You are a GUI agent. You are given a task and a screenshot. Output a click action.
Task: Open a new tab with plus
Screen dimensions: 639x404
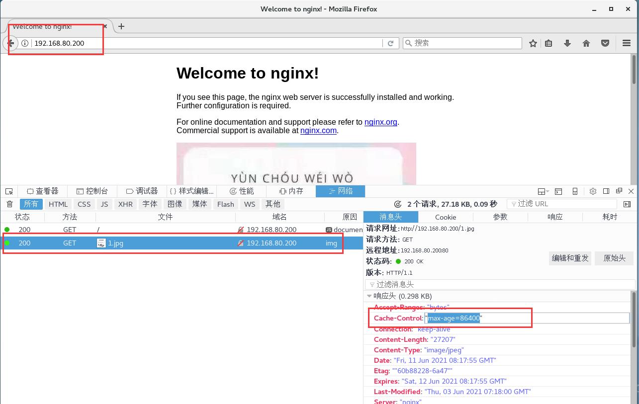coord(121,26)
